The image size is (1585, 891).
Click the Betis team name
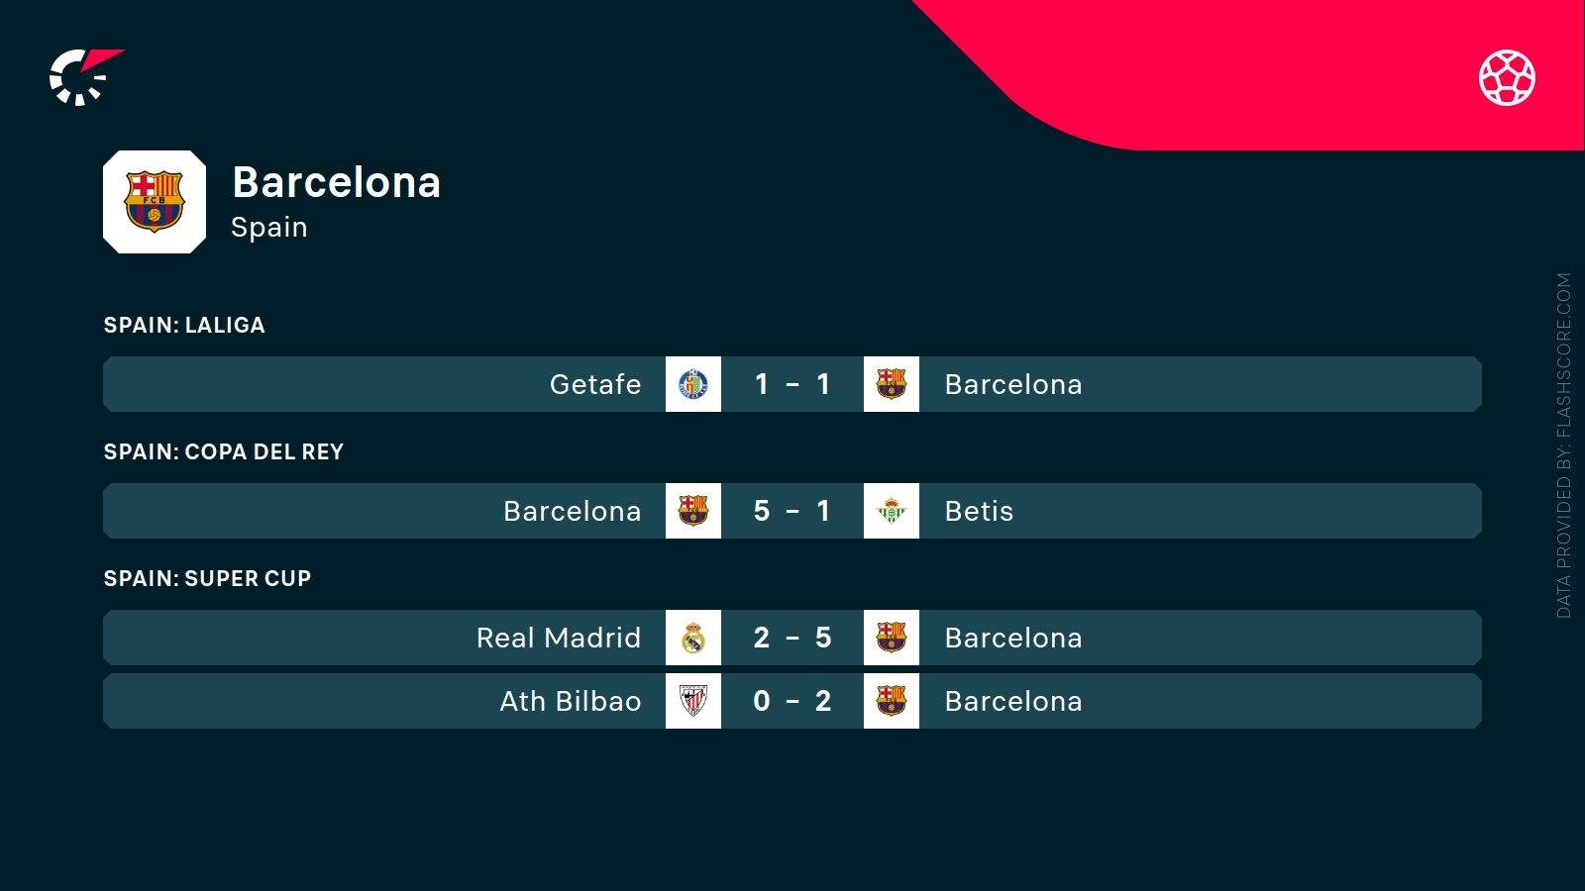pyautogui.click(x=979, y=511)
